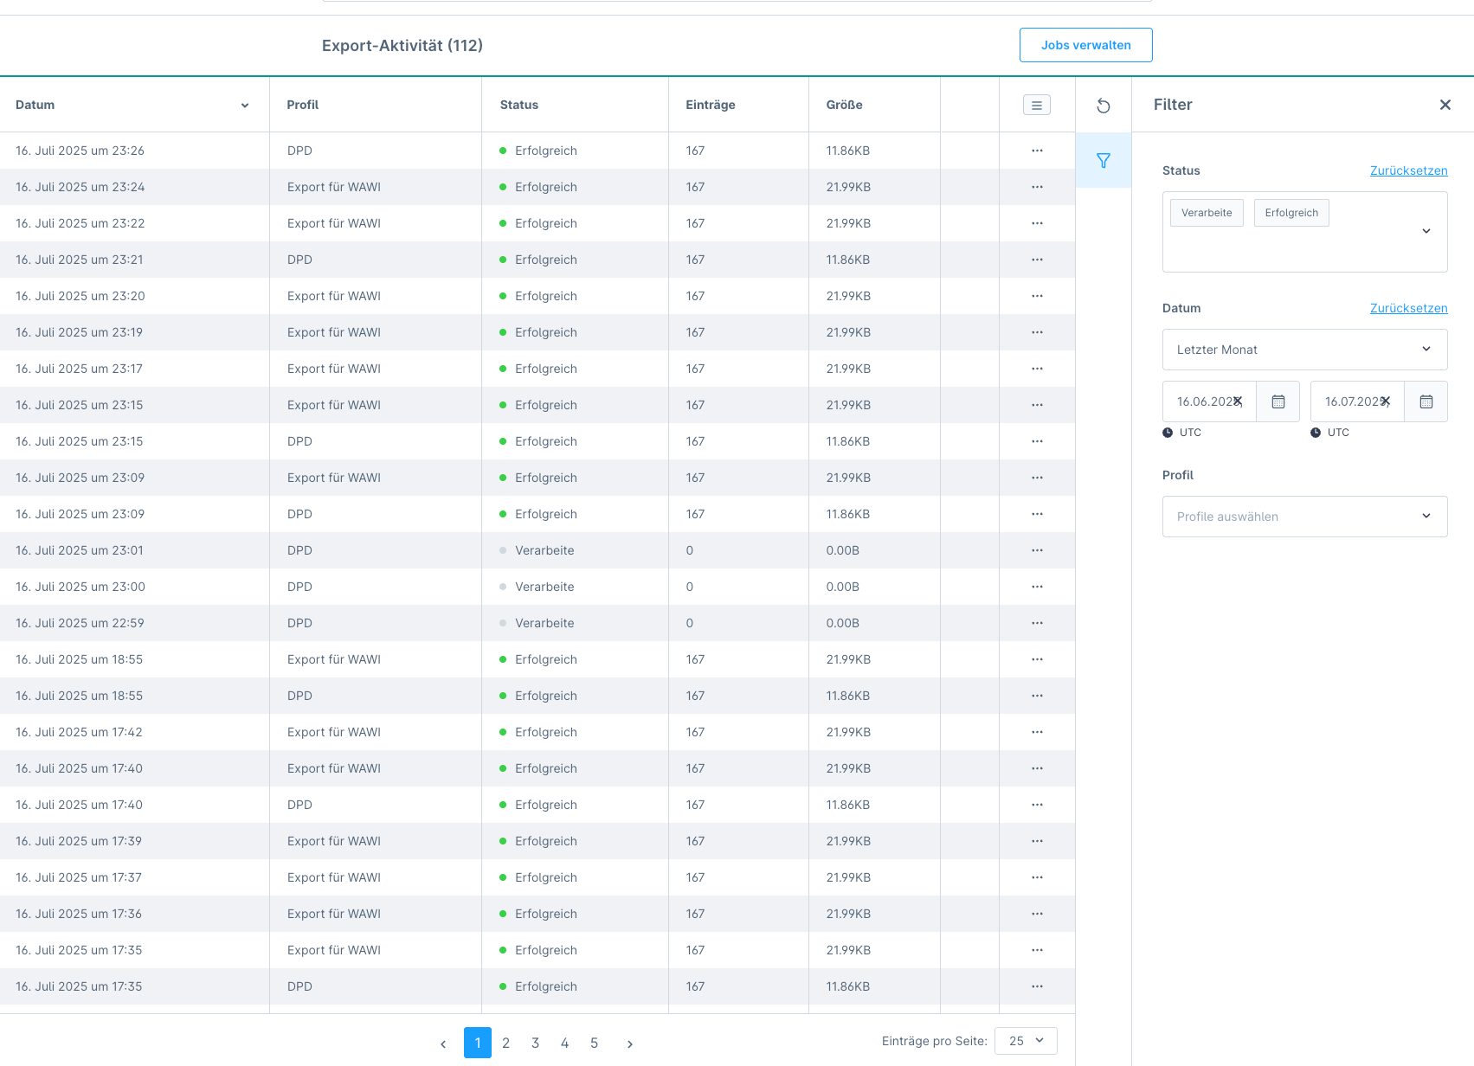The image size is (1474, 1066).
Task: Open actions menu for 23:20 row
Action: pos(1037,296)
